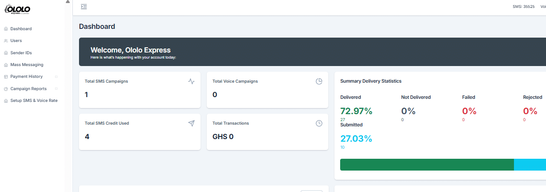Click the Submitted statistic label
Viewport: 546px width, 192px height.
click(x=352, y=125)
